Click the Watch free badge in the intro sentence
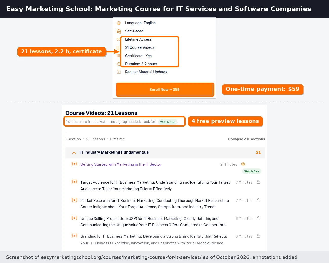Viewport: 329px width, 263px height. pos(168,122)
